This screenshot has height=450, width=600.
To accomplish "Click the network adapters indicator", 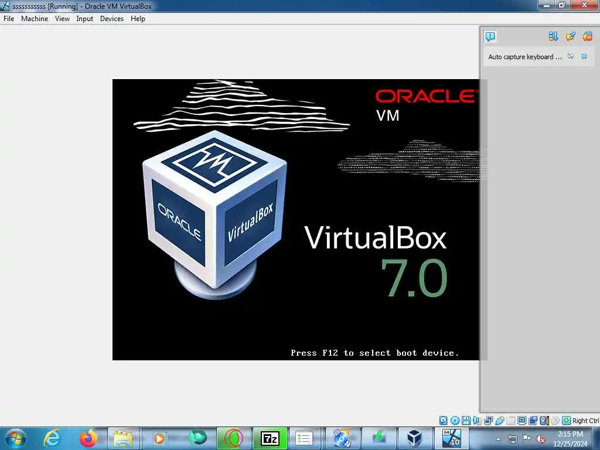I will coord(488,421).
